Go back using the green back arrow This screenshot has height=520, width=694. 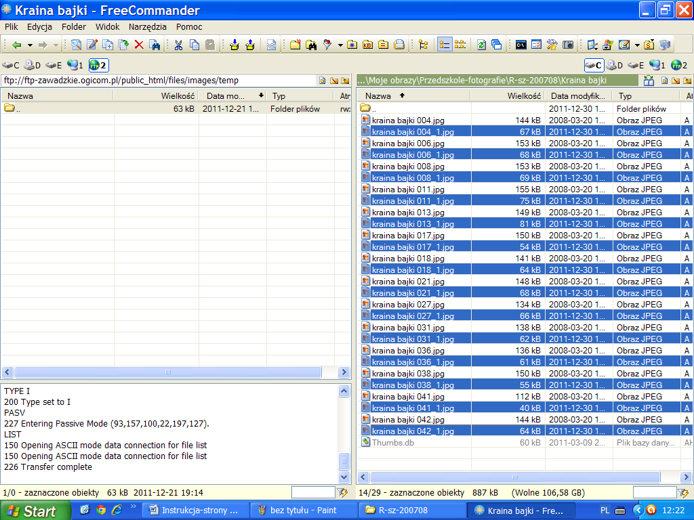click(17, 45)
